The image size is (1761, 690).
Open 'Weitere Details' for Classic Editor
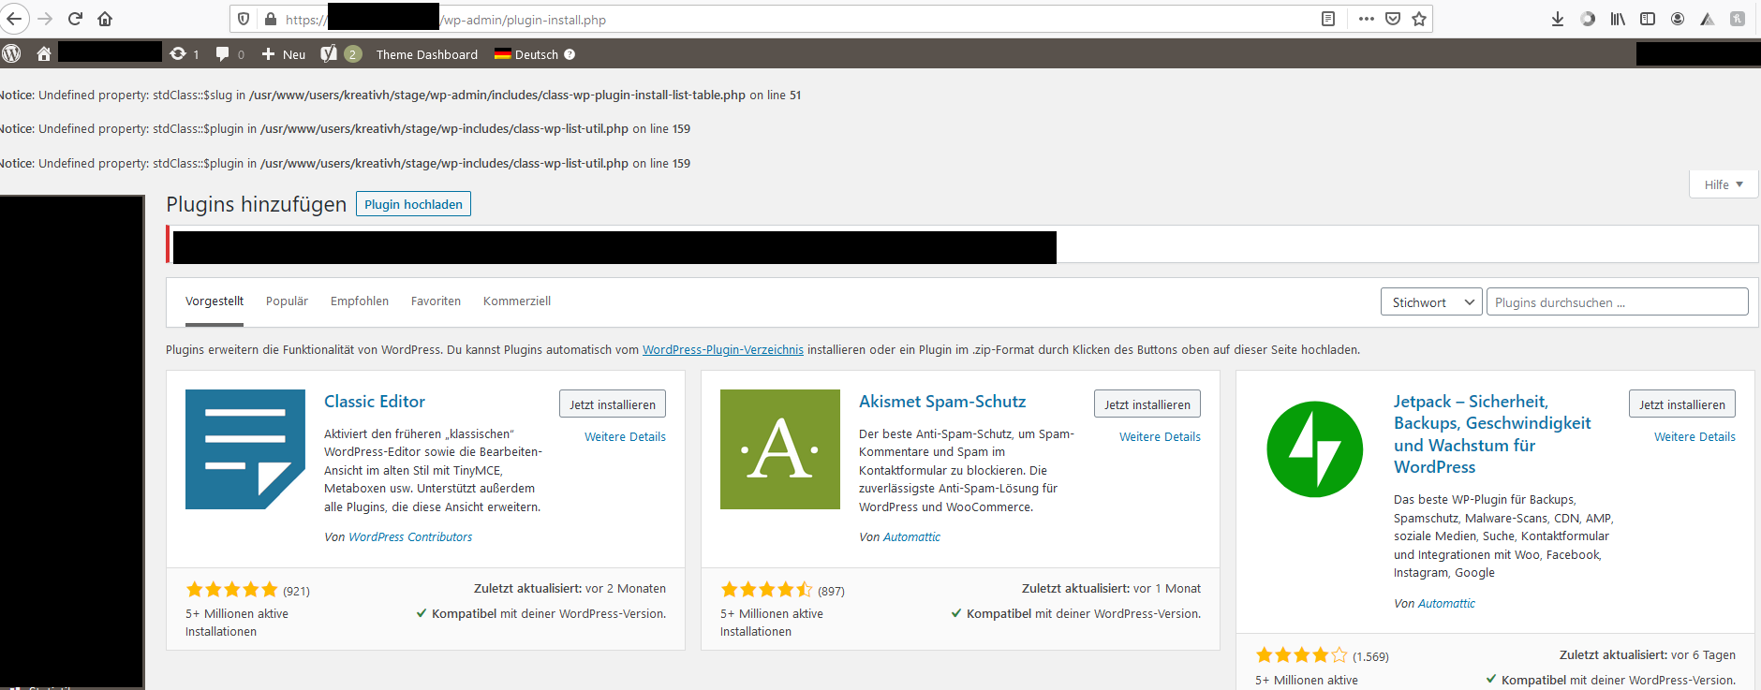[625, 437]
